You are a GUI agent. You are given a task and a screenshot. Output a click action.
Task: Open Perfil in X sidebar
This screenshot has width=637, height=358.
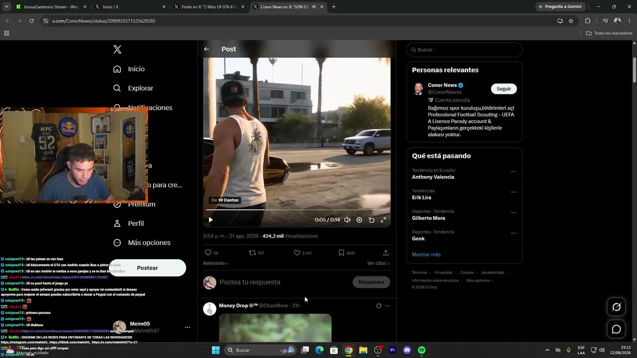(129, 223)
